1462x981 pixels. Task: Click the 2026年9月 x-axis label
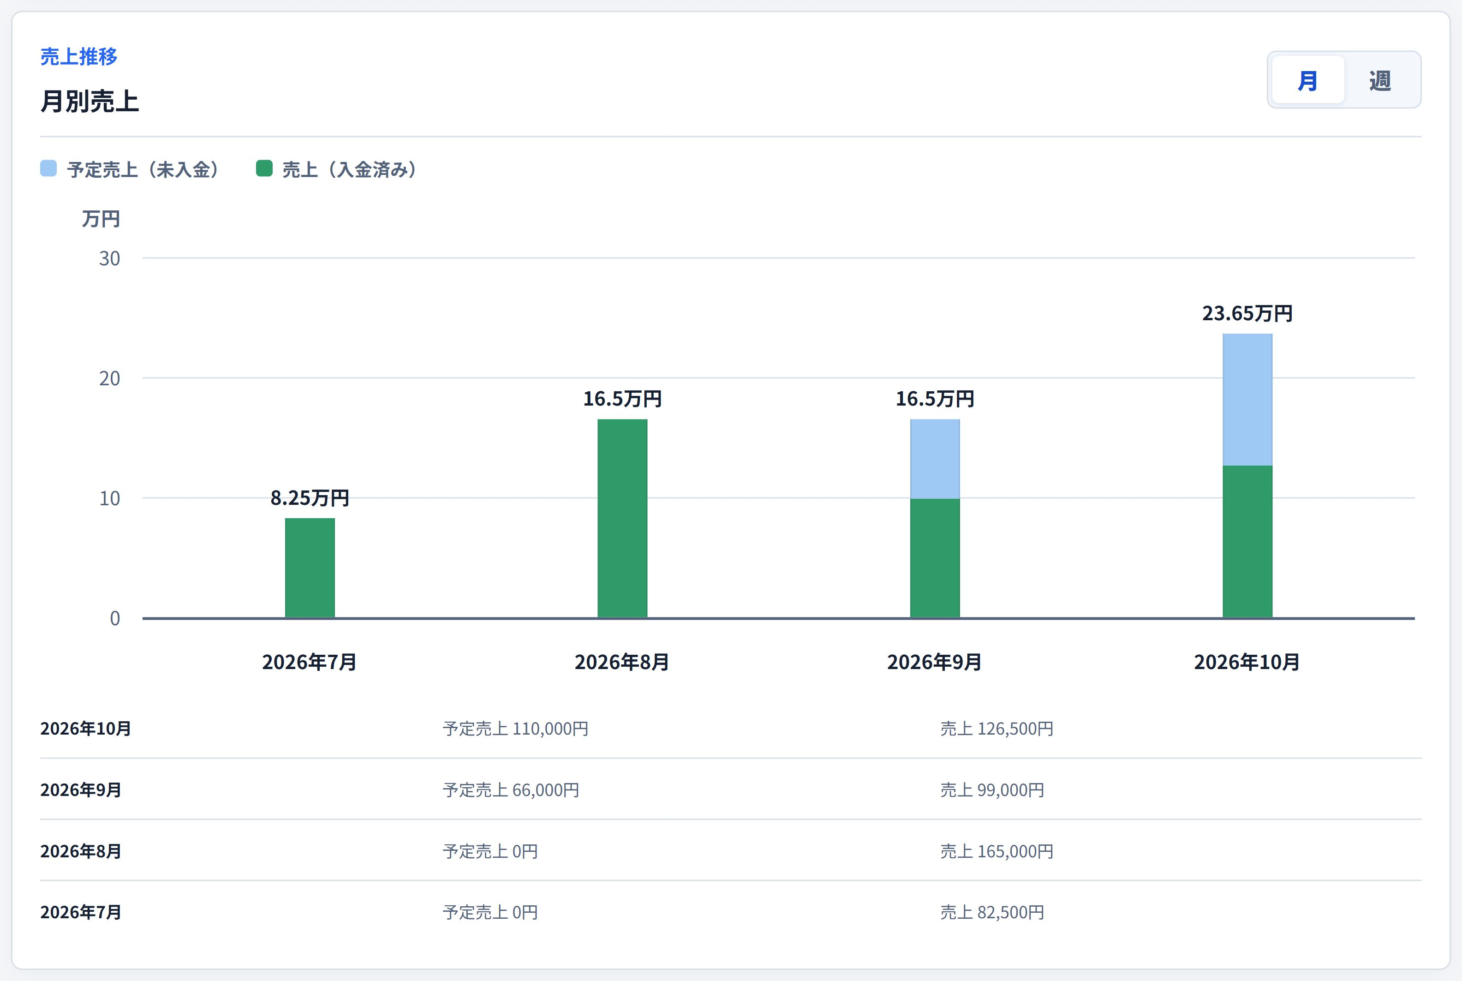click(x=935, y=662)
